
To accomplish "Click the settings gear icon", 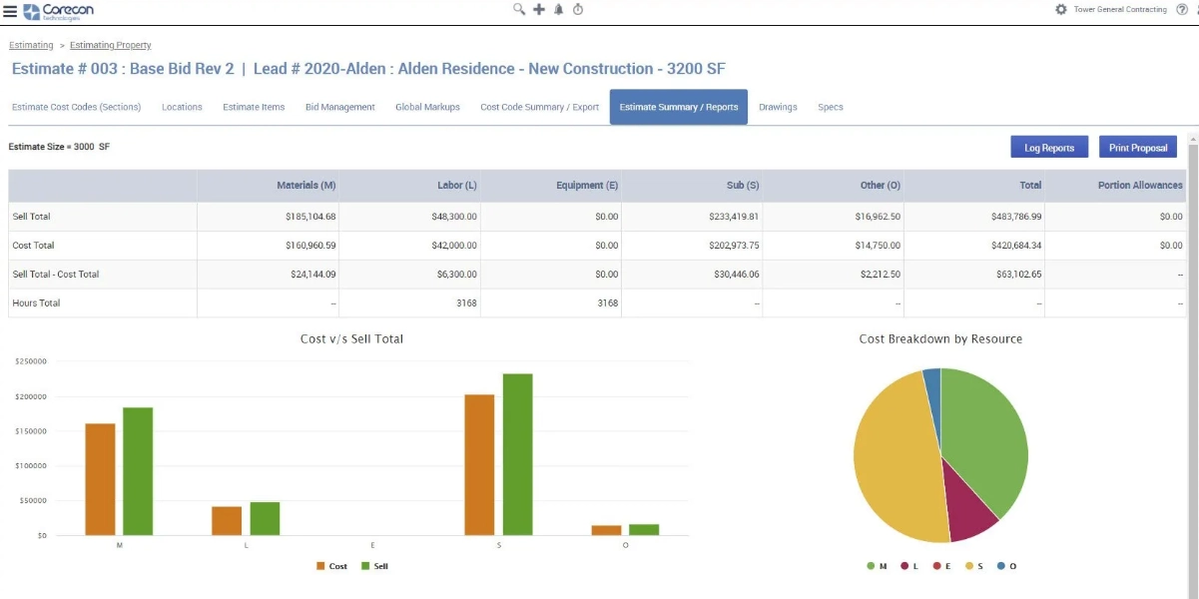I will point(1059,9).
